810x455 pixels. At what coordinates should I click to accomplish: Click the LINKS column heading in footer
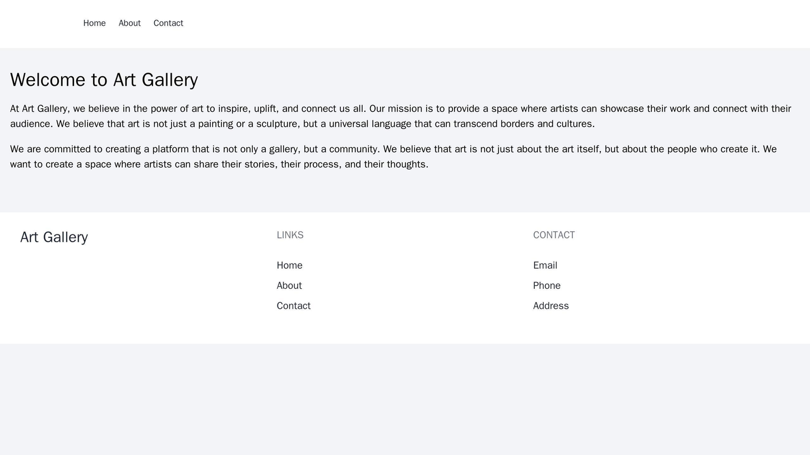[x=290, y=235]
